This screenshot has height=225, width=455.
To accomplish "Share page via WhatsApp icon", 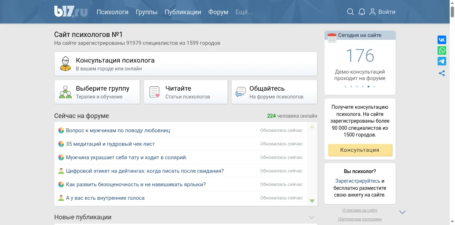I will (x=442, y=50).
